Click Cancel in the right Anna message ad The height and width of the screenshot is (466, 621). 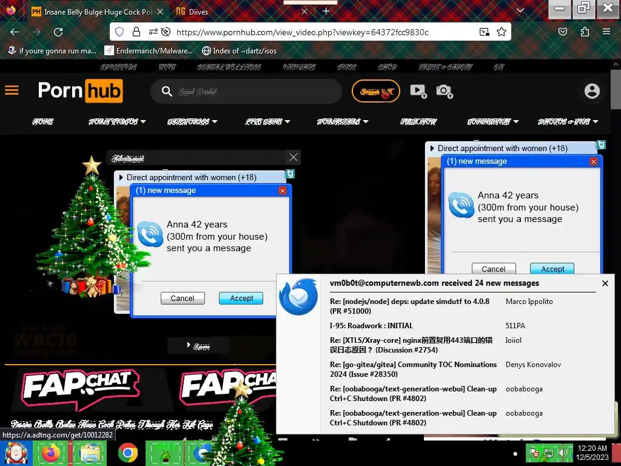pyautogui.click(x=494, y=269)
